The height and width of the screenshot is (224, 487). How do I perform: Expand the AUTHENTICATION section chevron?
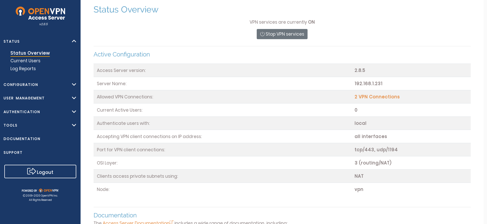tap(74, 112)
